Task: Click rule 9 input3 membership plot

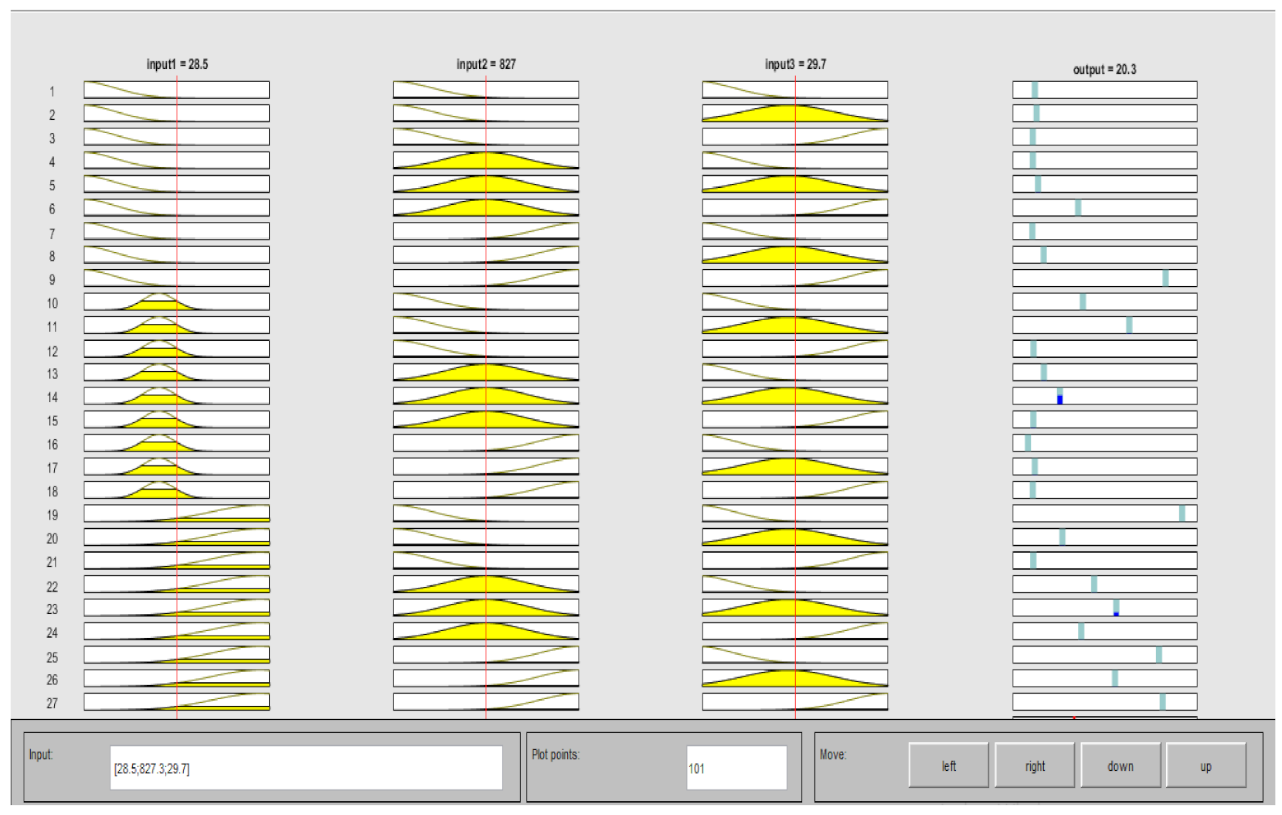Action: point(795,278)
